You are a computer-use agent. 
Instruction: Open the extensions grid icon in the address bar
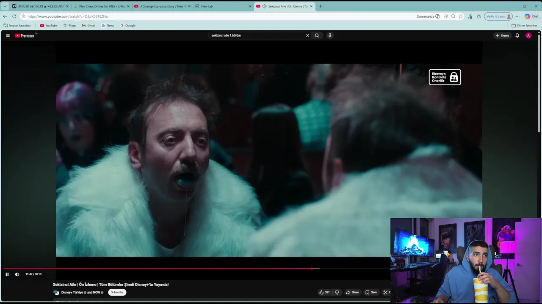coord(446,16)
